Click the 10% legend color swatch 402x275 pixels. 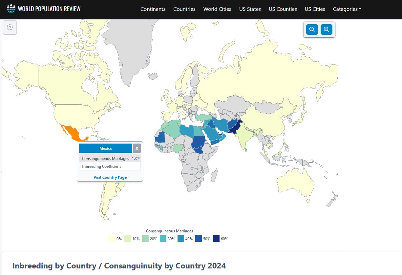(x=128, y=239)
